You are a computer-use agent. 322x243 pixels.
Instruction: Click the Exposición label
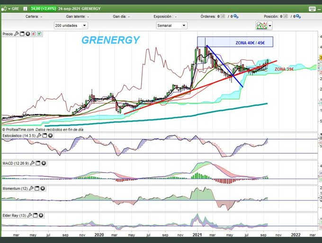click(163, 17)
